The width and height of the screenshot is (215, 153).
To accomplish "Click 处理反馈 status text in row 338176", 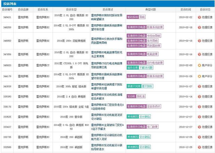I will click(x=207, y=107).
